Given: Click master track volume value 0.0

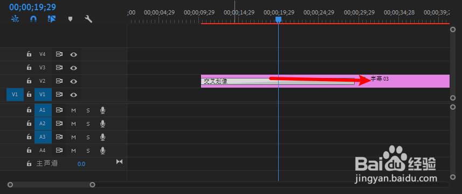Looking at the screenshot, I should (x=81, y=164).
